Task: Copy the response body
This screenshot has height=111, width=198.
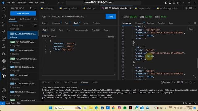Action: tap(191, 29)
